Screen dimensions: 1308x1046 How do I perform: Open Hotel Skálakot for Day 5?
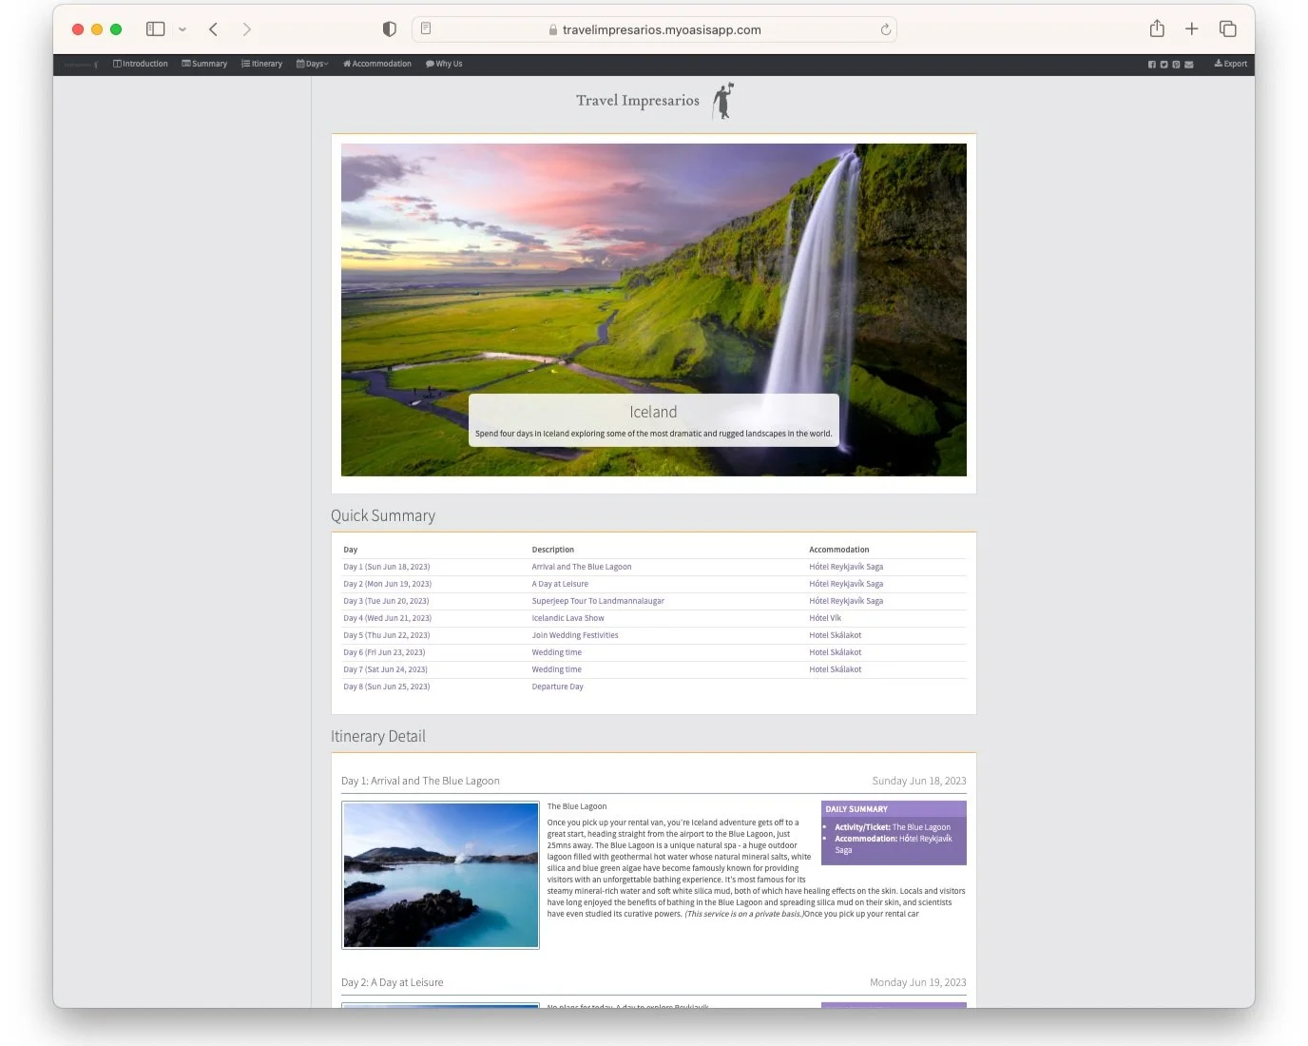pos(836,635)
